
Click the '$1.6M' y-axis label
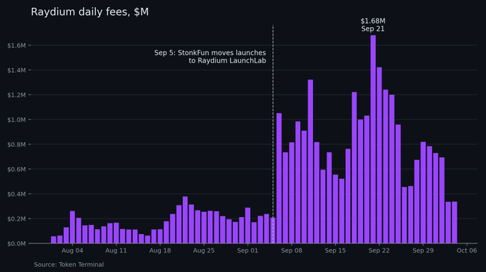16,46
